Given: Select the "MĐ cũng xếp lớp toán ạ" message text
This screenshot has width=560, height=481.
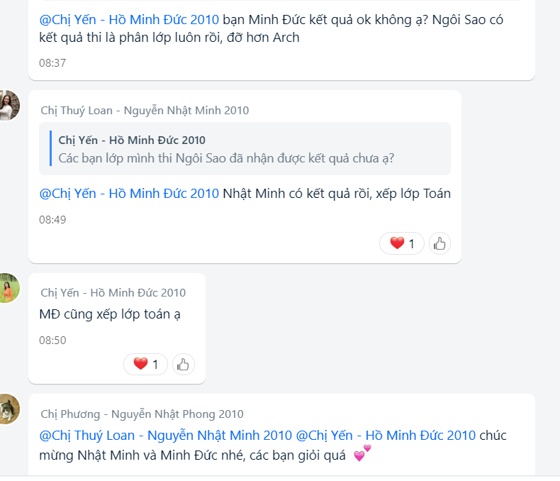Looking at the screenshot, I should (x=110, y=314).
